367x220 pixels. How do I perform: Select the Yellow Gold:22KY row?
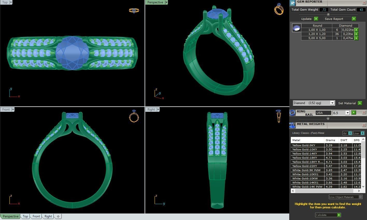point(326,166)
